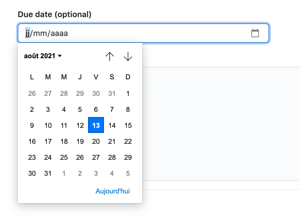Open the calendar picker icon

point(255,33)
